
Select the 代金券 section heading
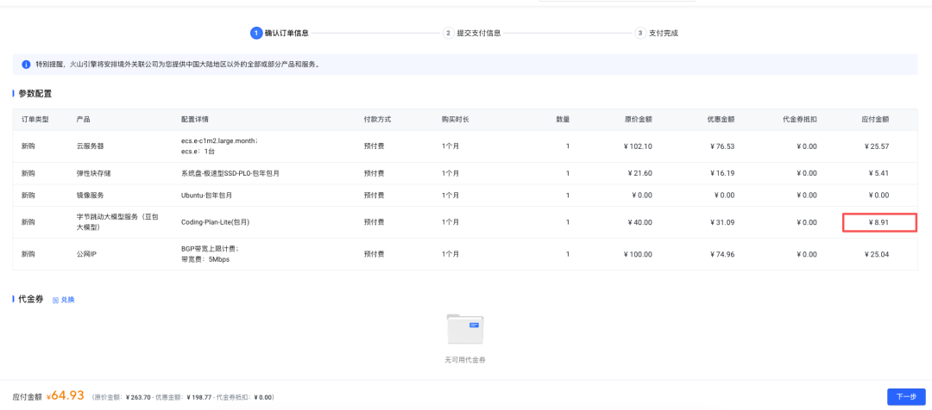[x=31, y=299]
